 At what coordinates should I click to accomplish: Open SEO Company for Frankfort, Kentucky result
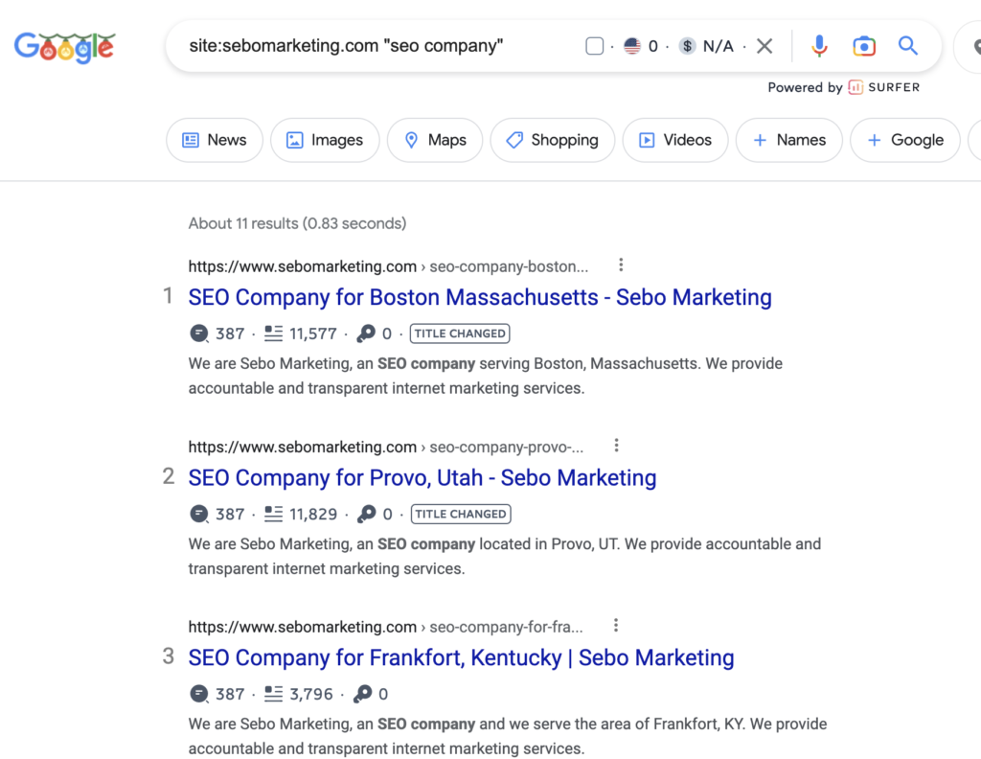coord(461,658)
